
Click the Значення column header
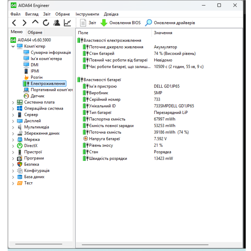tap(197, 33)
